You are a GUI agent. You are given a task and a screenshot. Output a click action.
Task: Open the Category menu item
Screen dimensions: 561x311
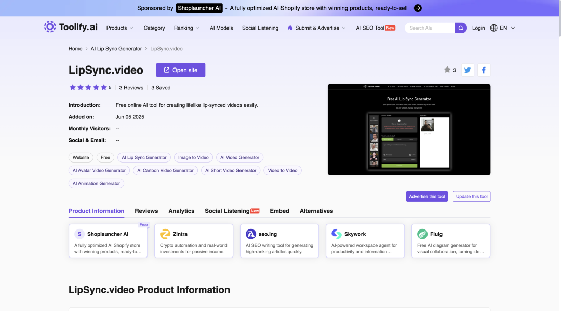click(154, 28)
